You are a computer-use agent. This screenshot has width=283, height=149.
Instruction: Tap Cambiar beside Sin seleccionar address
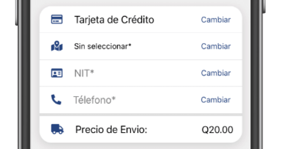pyautogui.click(x=216, y=46)
